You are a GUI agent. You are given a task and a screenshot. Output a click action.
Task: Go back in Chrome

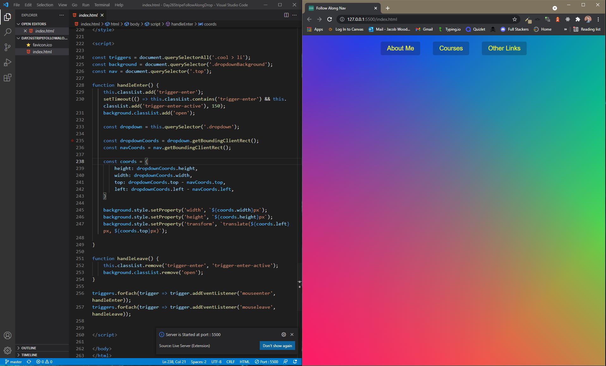309,19
